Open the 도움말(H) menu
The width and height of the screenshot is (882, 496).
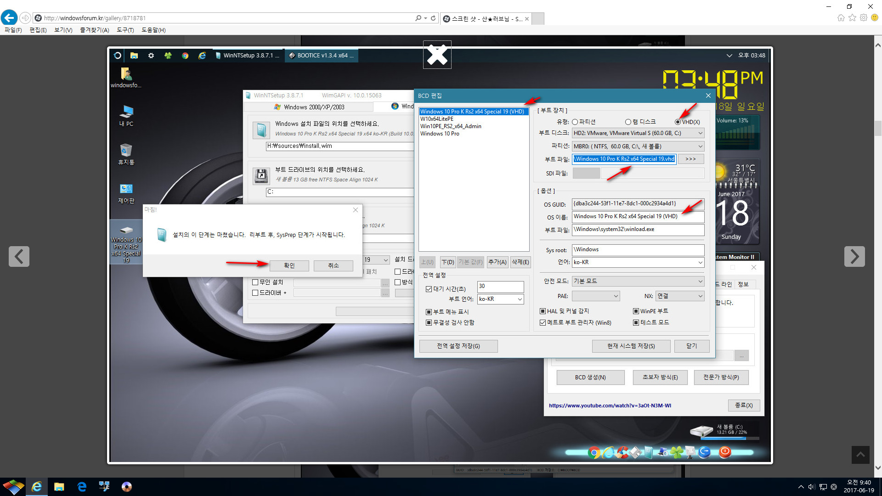153,30
